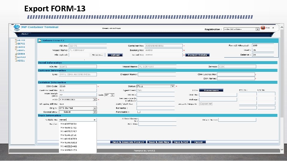Click the Form13 Details button
The image size is (287, 161).
pyautogui.click(x=197, y=55)
